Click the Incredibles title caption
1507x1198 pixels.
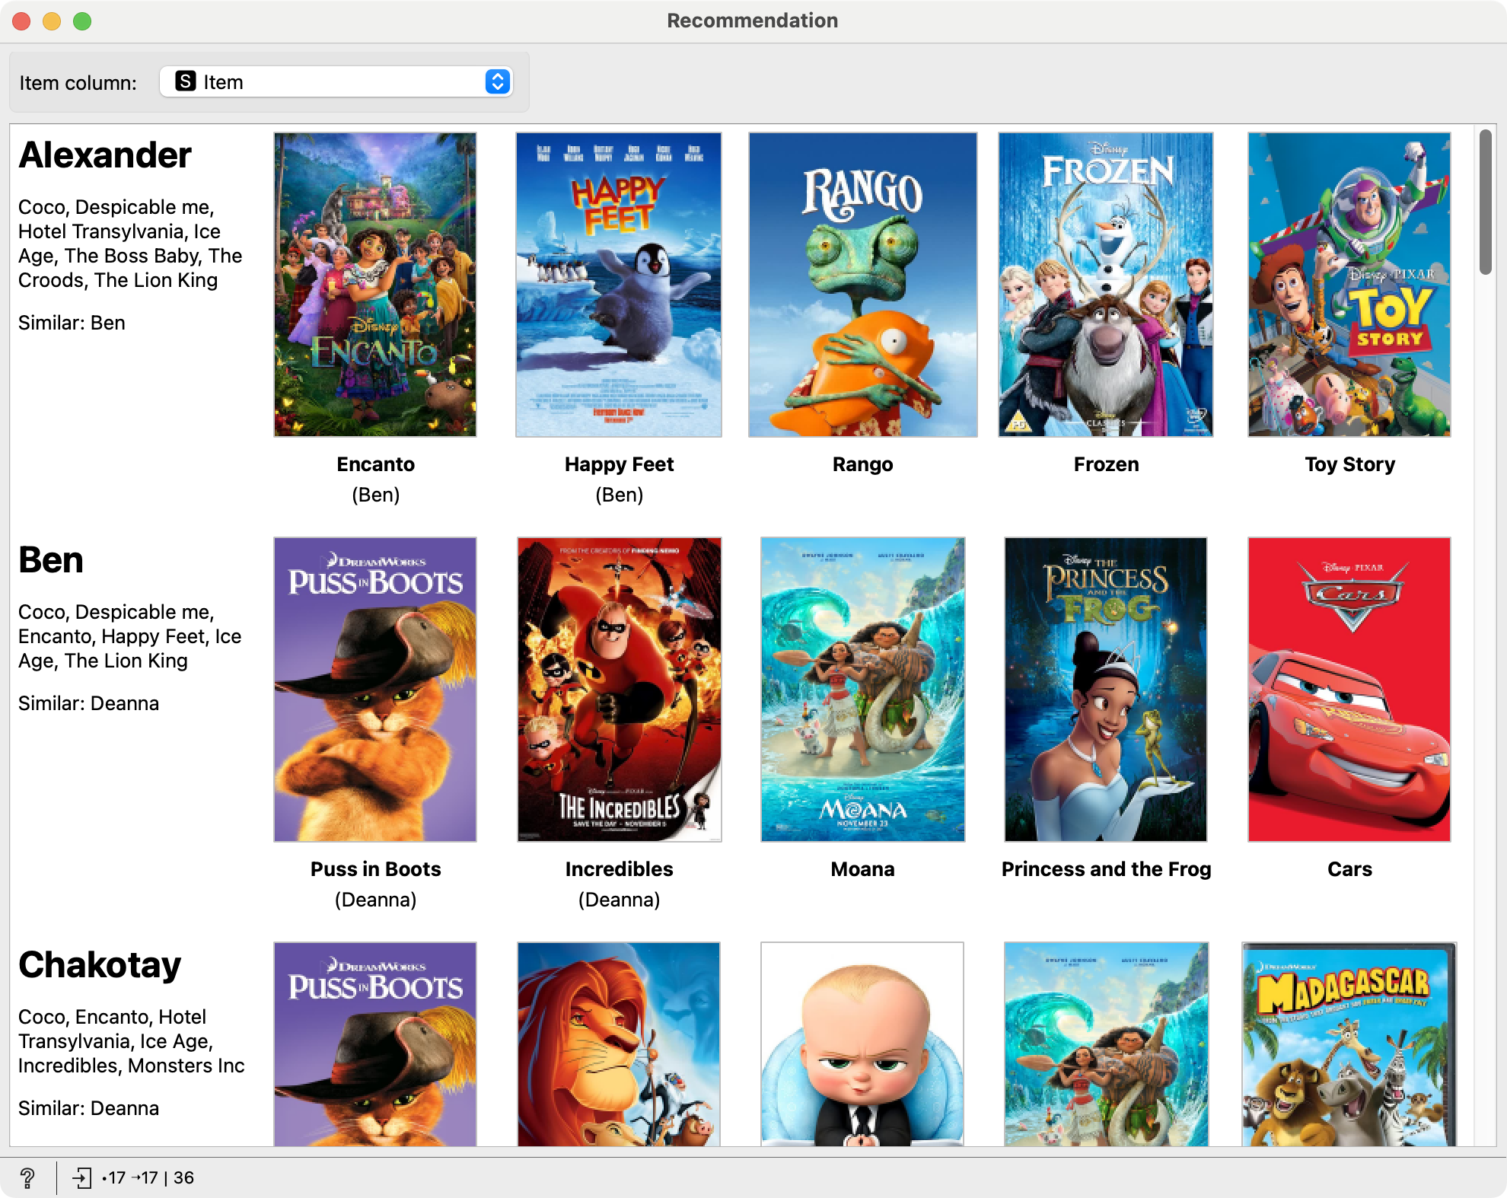pyautogui.click(x=619, y=869)
